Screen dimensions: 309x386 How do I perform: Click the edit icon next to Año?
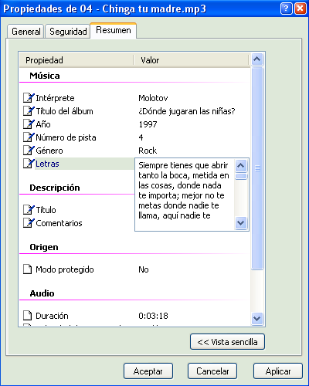click(x=29, y=124)
